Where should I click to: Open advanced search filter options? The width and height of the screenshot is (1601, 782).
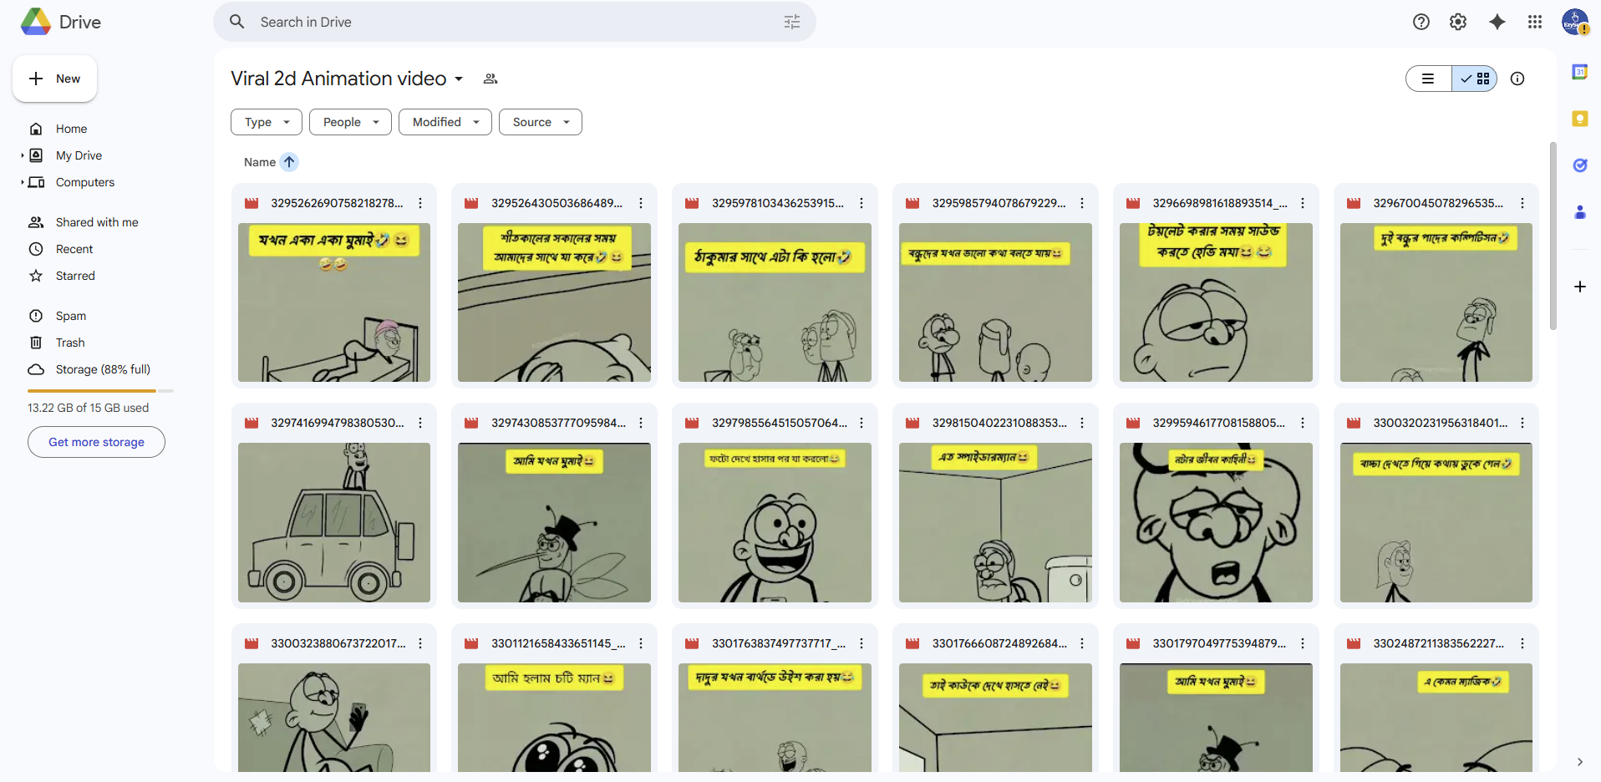coord(792,22)
